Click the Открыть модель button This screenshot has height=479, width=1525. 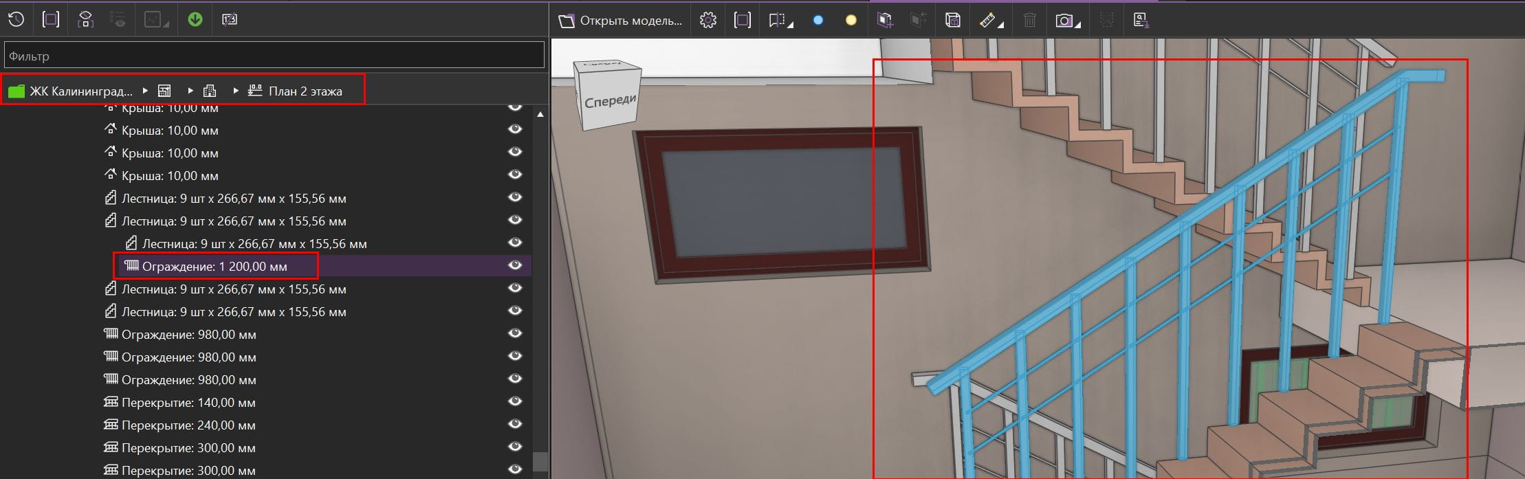[621, 21]
